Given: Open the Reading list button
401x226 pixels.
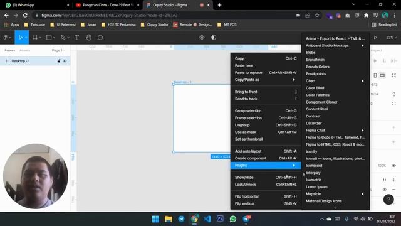Looking at the screenshot, I should pos(384,24).
